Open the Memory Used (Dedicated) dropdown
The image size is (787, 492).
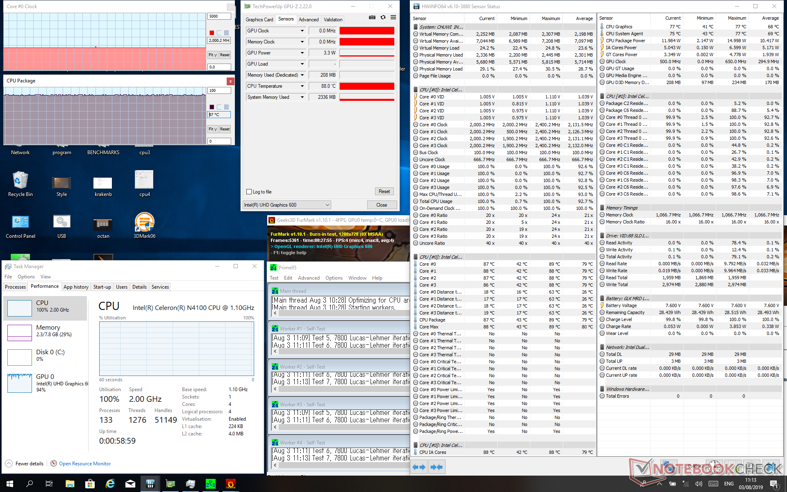[x=302, y=75]
